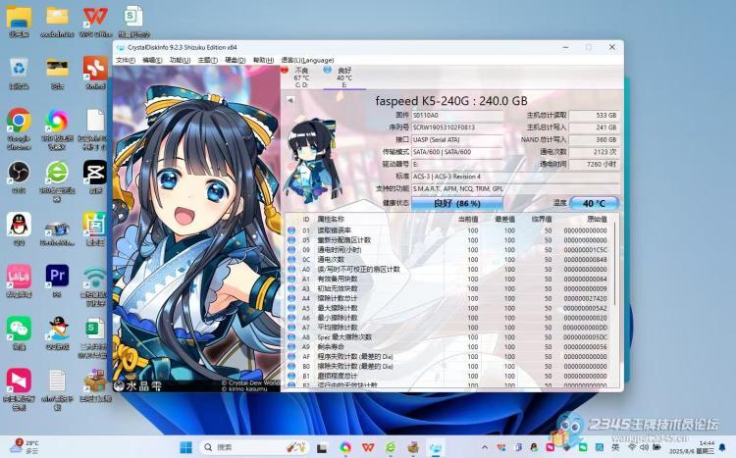Screen dimensions: 736x458
Task: Click the 英 input method indicator
Action: coord(615,447)
